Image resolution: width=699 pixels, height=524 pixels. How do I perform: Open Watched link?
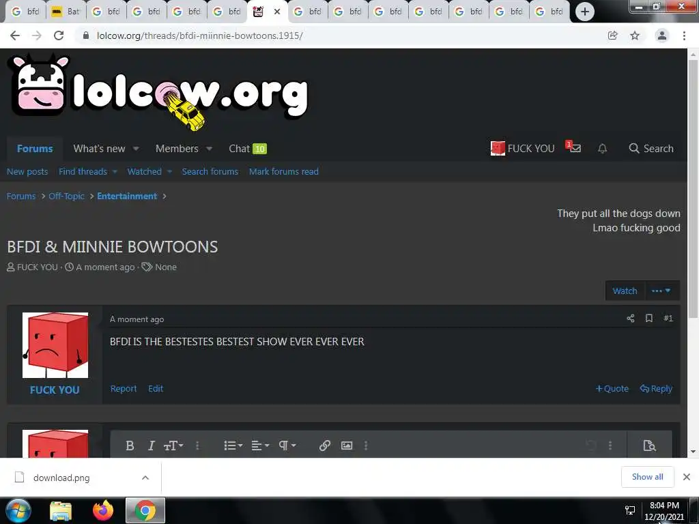(145, 171)
